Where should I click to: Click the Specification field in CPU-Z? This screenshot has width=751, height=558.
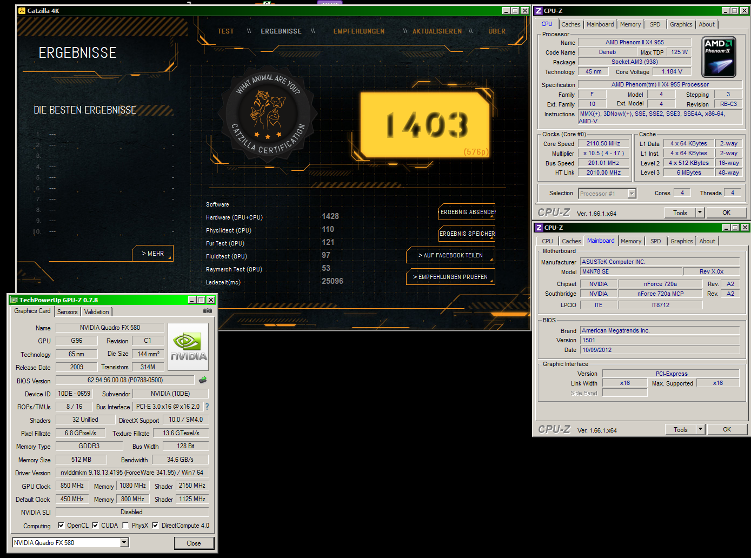tap(660, 84)
